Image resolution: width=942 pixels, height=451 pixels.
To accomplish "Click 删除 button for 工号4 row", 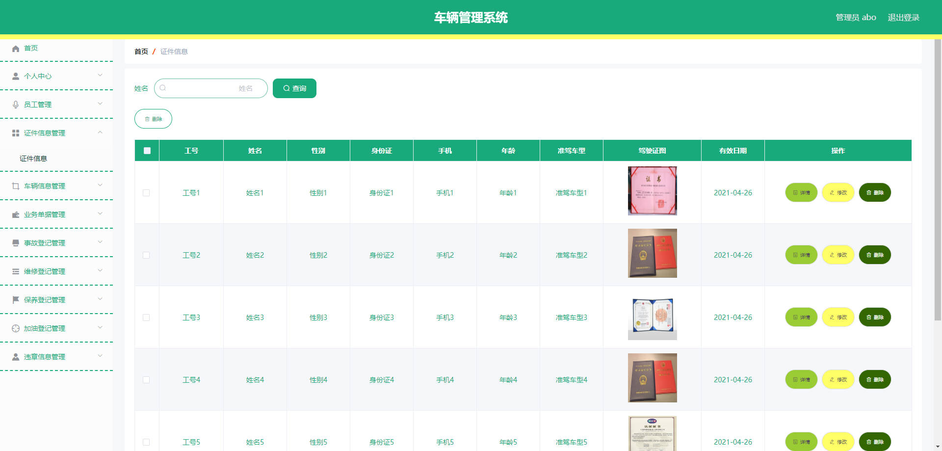I will point(875,379).
